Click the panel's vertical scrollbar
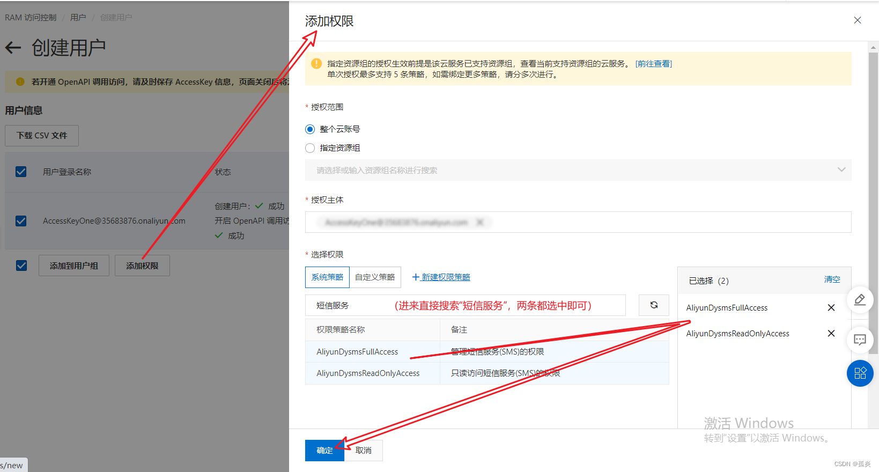The height and width of the screenshot is (472, 879). (x=874, y=204)
